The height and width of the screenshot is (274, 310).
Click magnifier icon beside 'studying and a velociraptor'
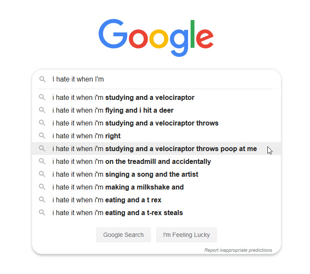coord(42,97)
